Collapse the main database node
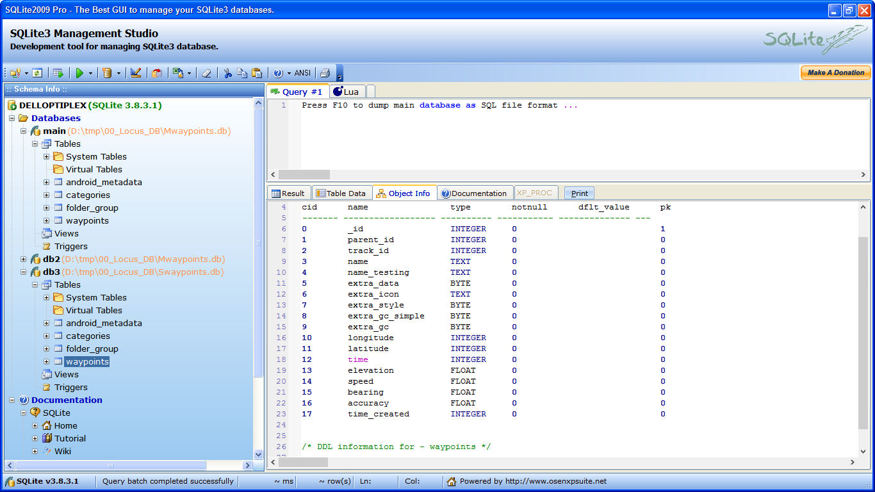This screenshot has height=492, width=875. pyautogui.click(x=24, y=131)
